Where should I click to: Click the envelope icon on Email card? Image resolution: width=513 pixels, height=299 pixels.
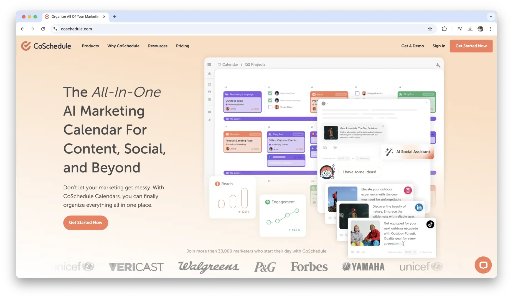(314, 94)
